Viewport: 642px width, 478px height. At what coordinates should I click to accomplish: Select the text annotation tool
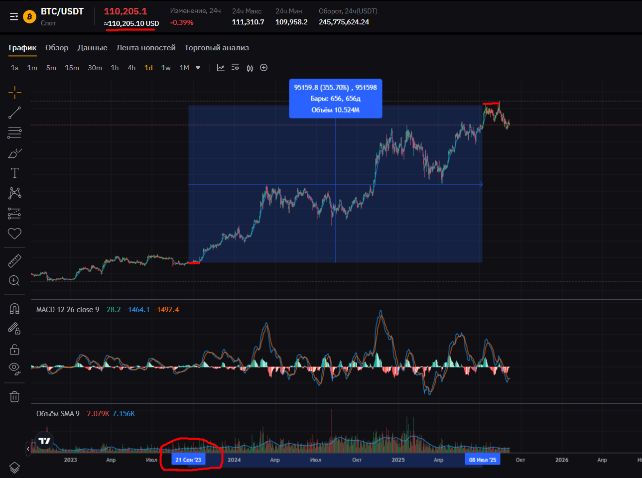click(14, 173)
